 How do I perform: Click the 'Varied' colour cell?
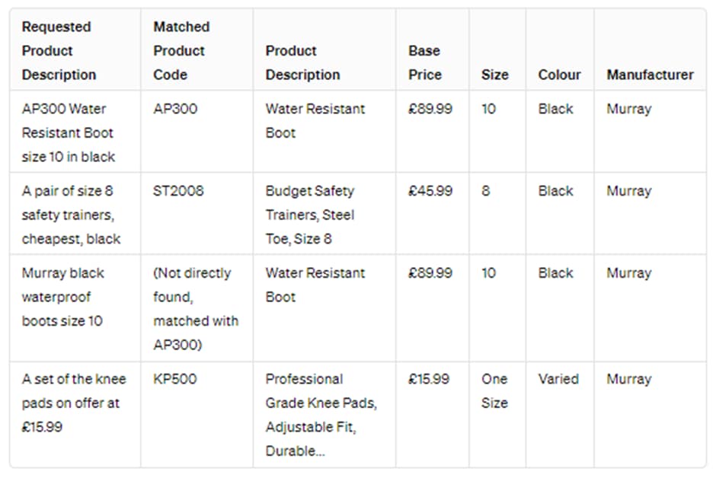(558, 379)
